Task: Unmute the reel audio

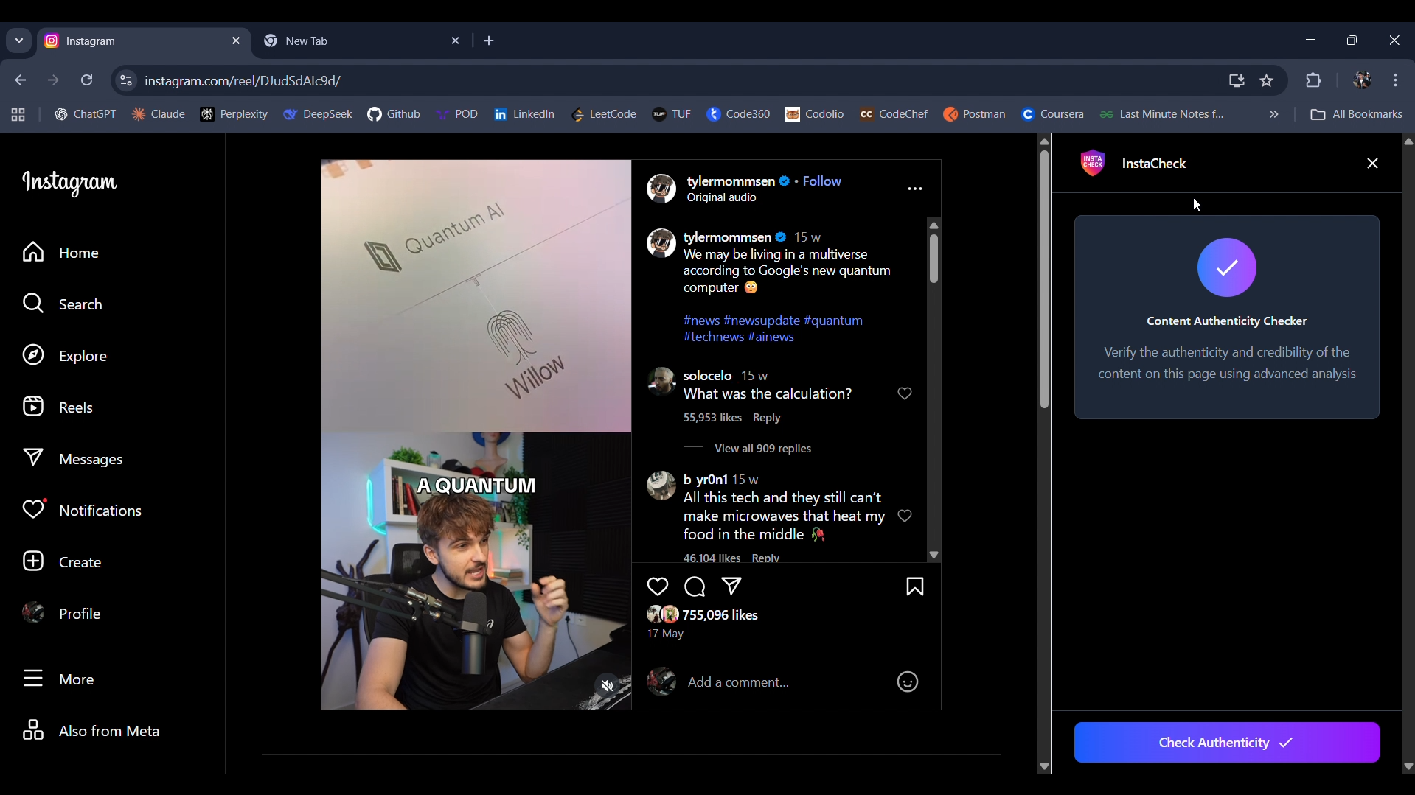Action: click(x=607, y=686)
